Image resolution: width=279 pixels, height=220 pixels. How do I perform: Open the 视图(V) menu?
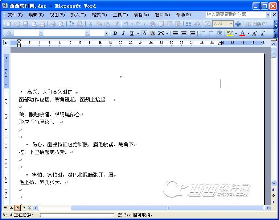[57, 14]
